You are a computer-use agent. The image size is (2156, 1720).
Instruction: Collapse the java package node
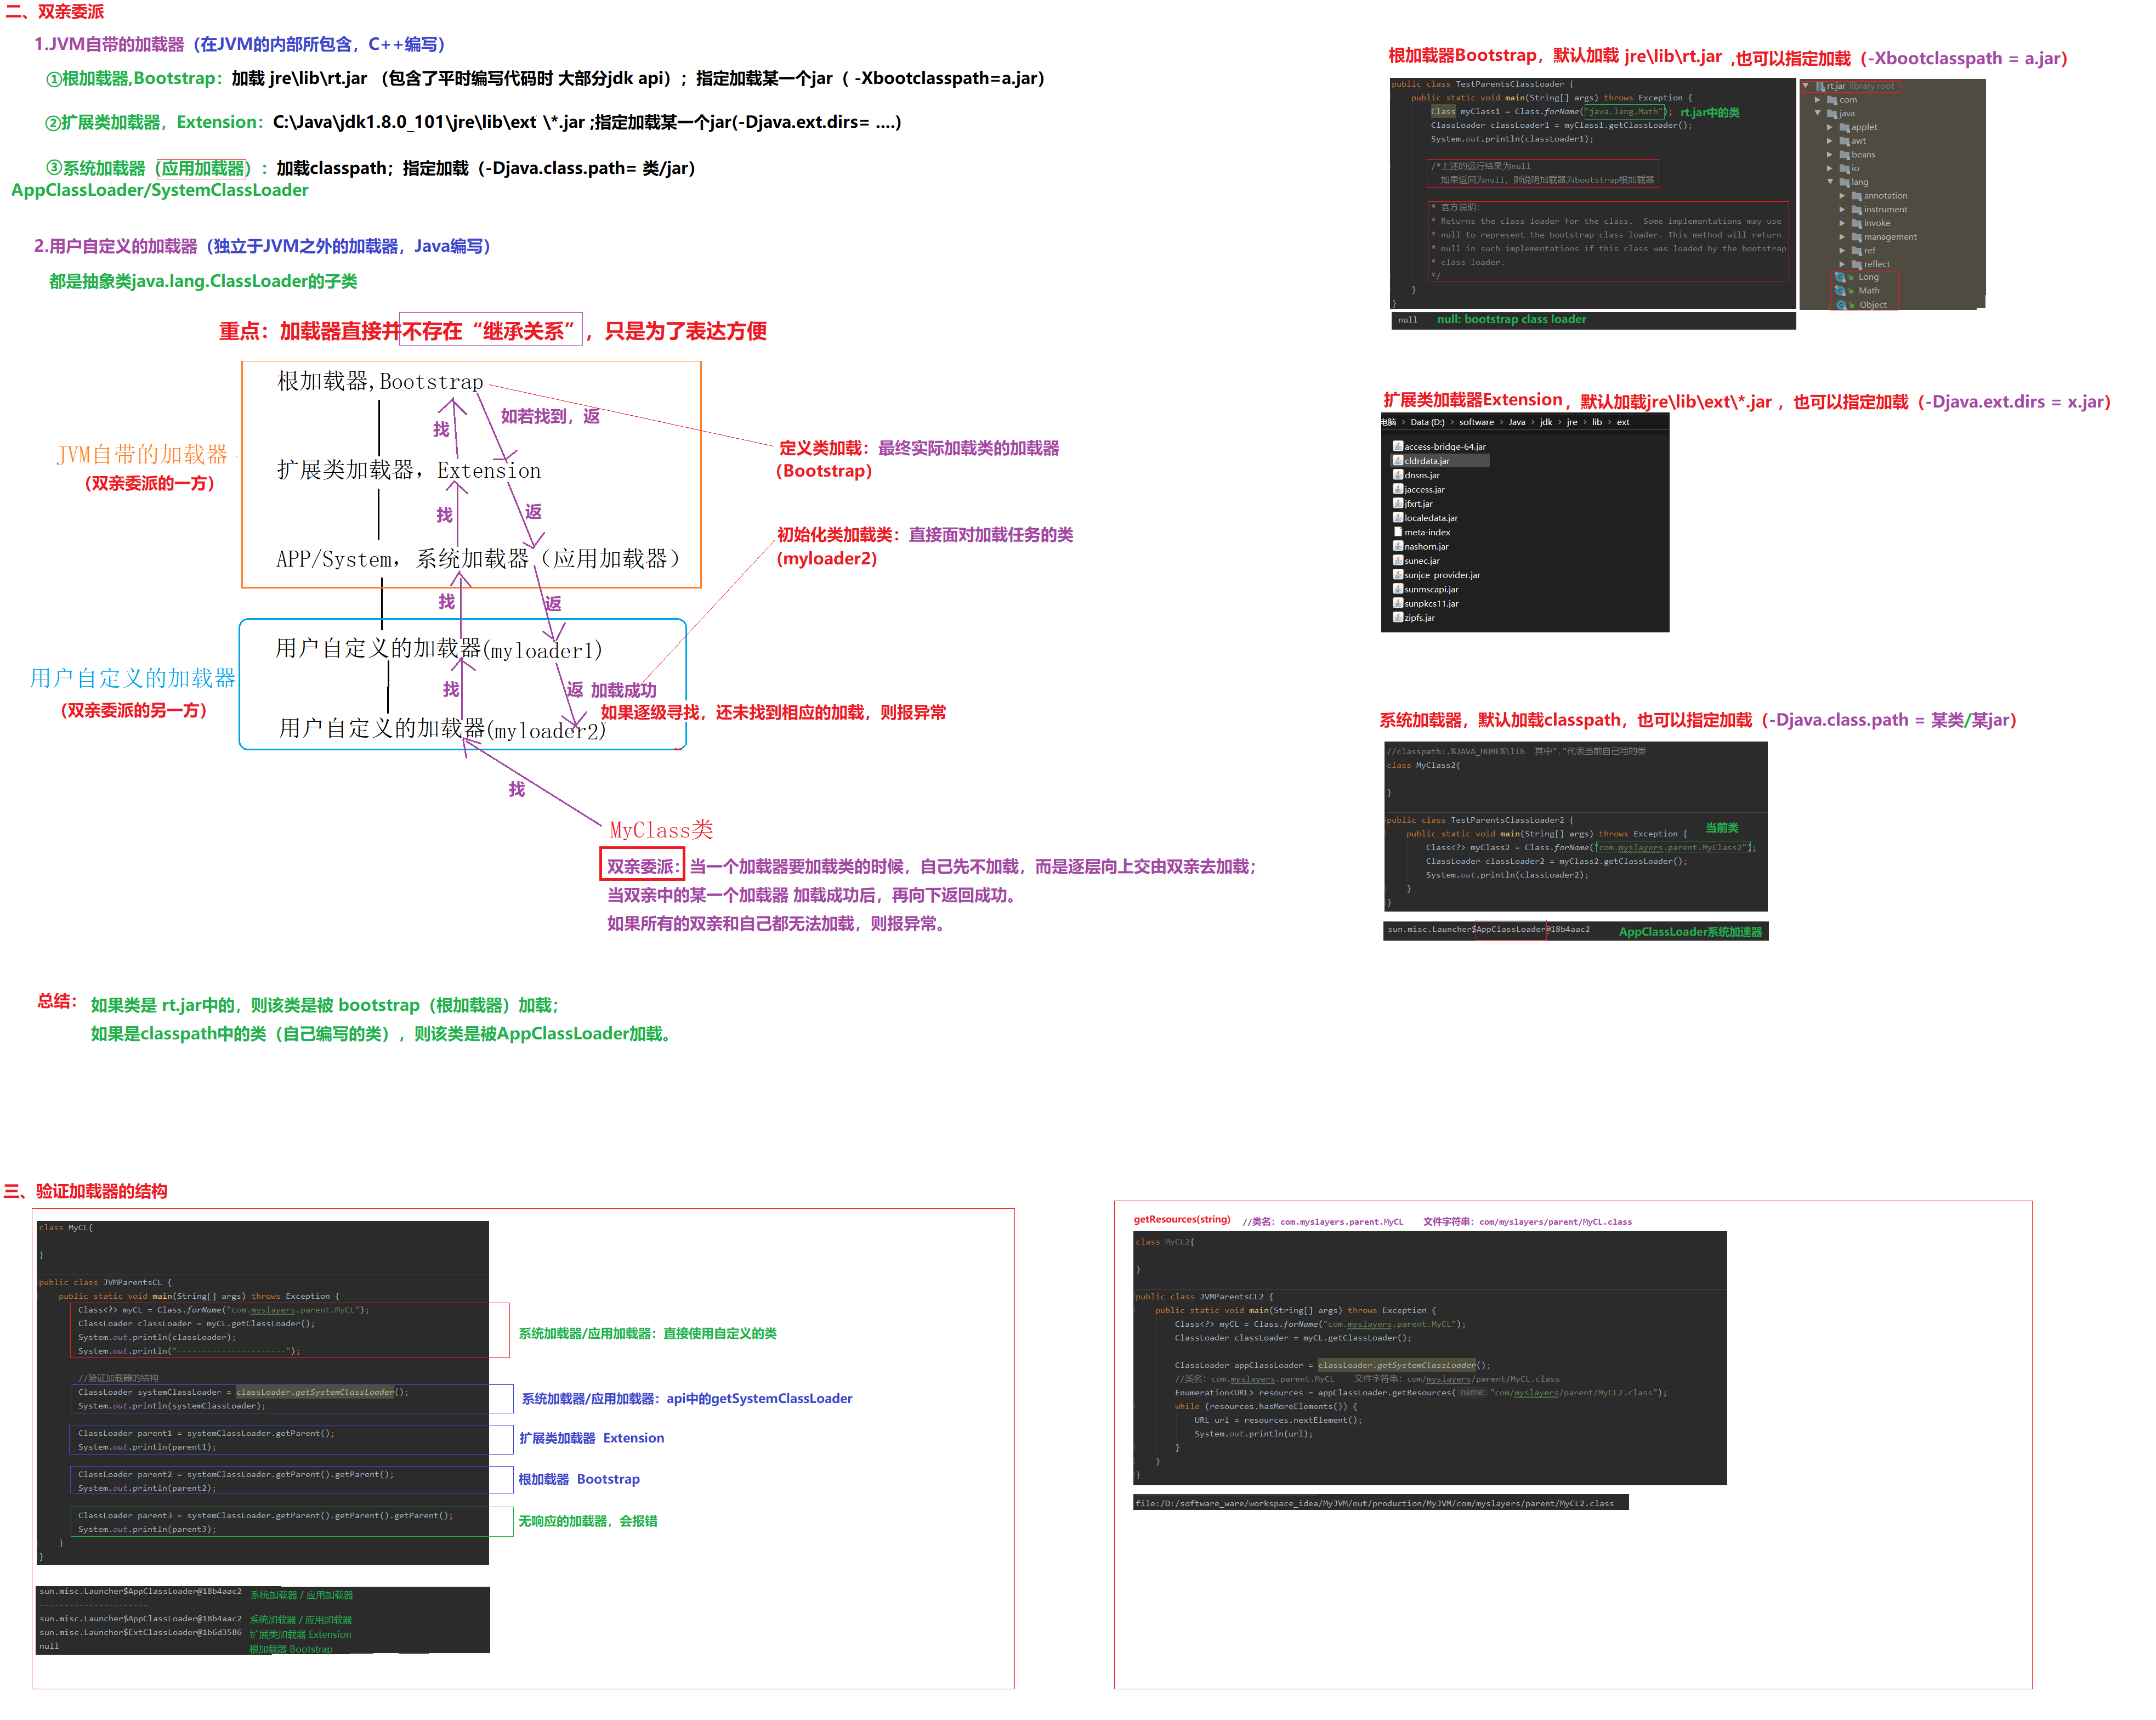pos(1818,113)
